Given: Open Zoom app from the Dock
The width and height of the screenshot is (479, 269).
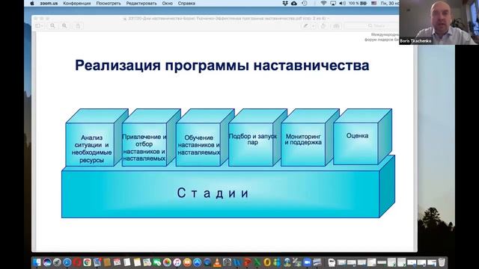Looking at the screenshot, I should tap(308, 262).
